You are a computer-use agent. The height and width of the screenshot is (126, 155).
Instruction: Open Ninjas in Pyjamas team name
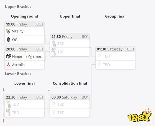click(x=27, y=56)
